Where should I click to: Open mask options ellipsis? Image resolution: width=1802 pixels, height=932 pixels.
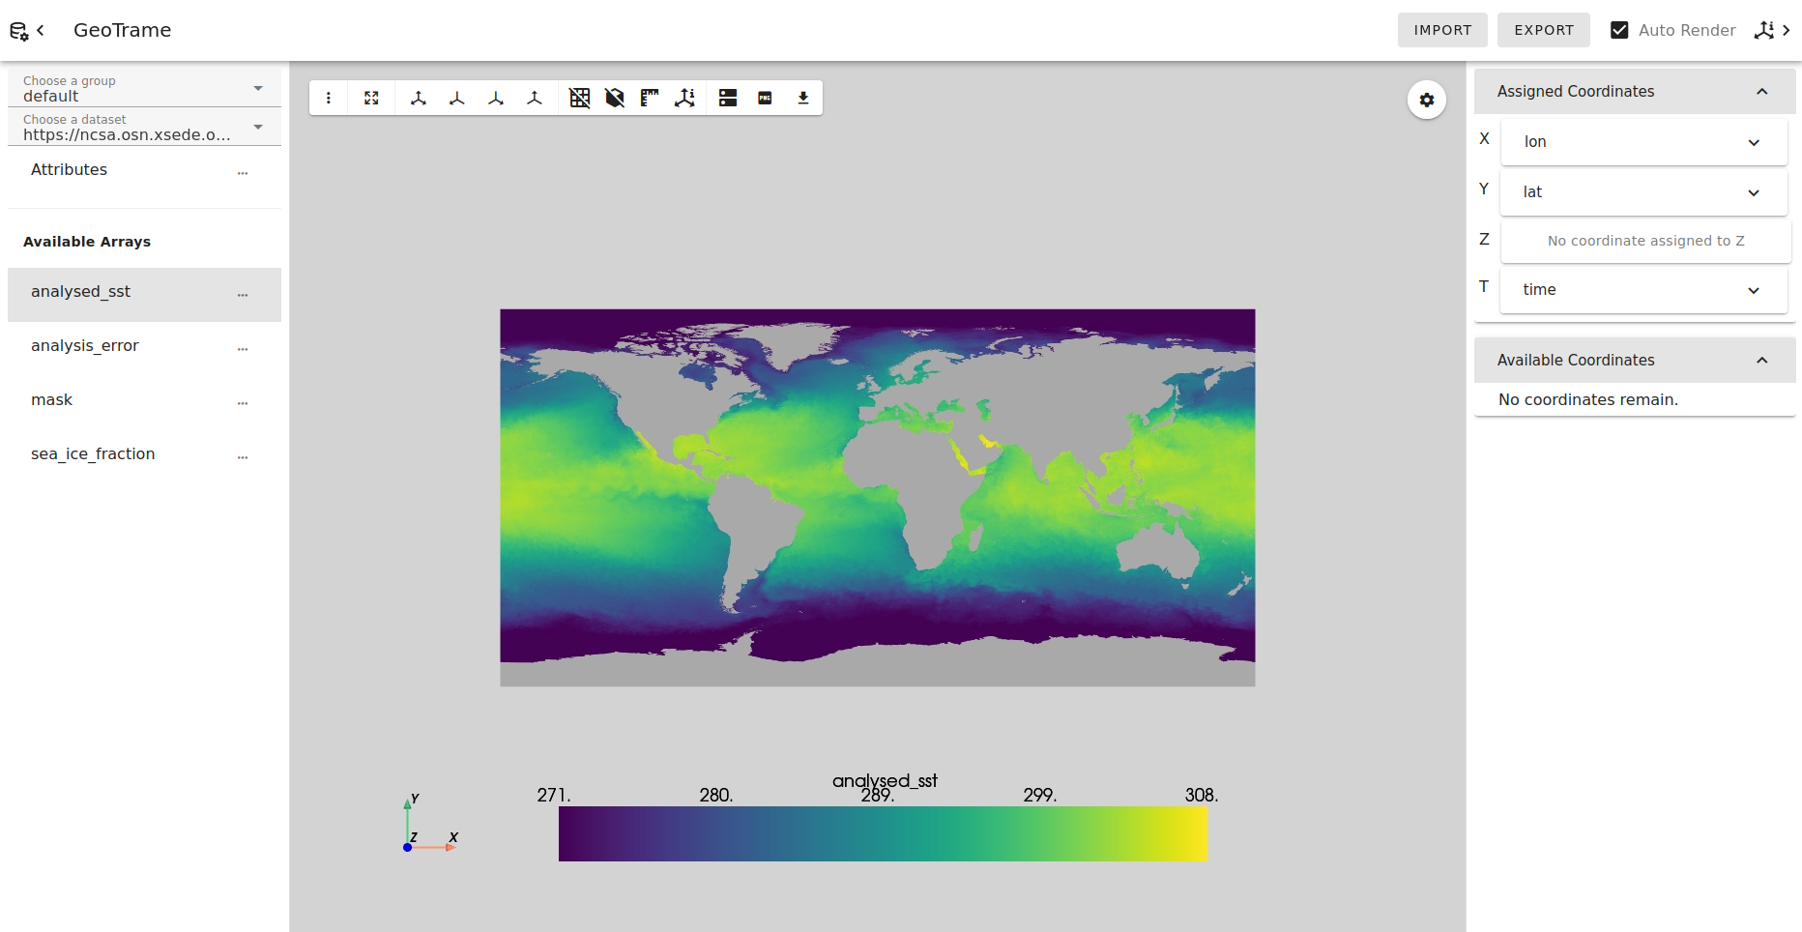tap(243, 401)
